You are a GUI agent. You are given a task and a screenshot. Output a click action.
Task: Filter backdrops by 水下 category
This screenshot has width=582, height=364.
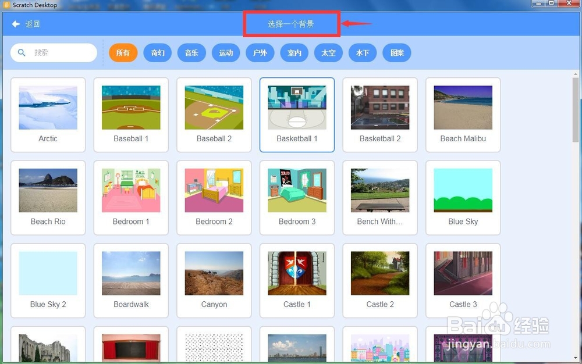[x=362, y=53]
